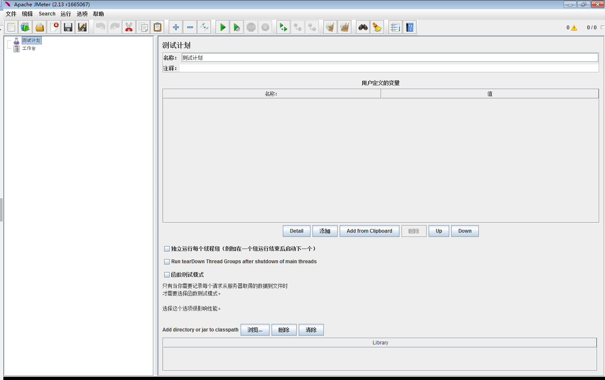Click the 删除 button beside 浏览
Screen dimensions: 605x380
[x=284, y=330]
